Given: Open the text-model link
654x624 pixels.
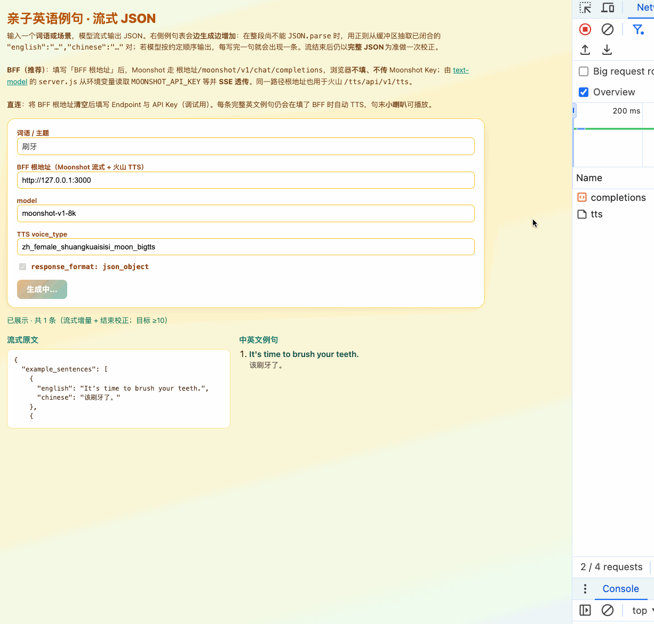Looking at the screenshot, I should (461, 70).
